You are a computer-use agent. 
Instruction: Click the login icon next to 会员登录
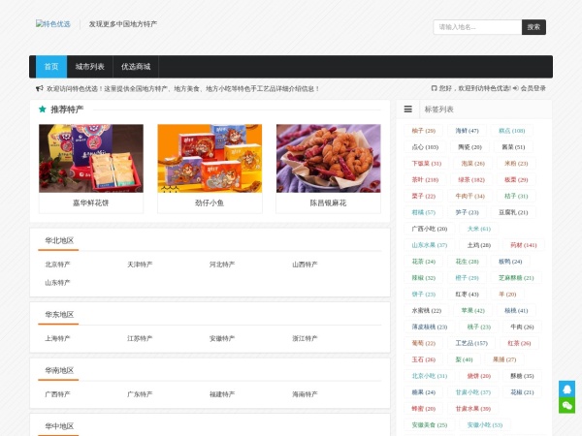(x=515, y=88)
